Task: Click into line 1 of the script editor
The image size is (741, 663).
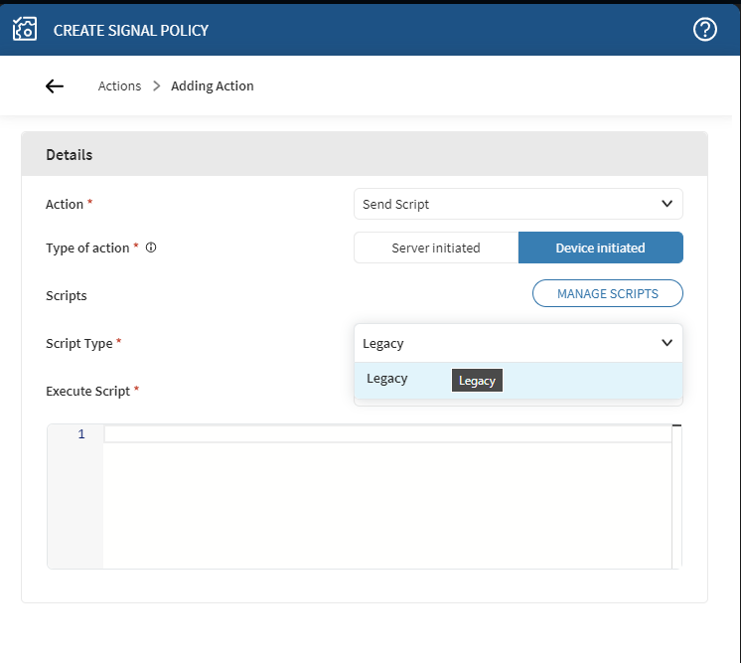Action: [387, 434]
